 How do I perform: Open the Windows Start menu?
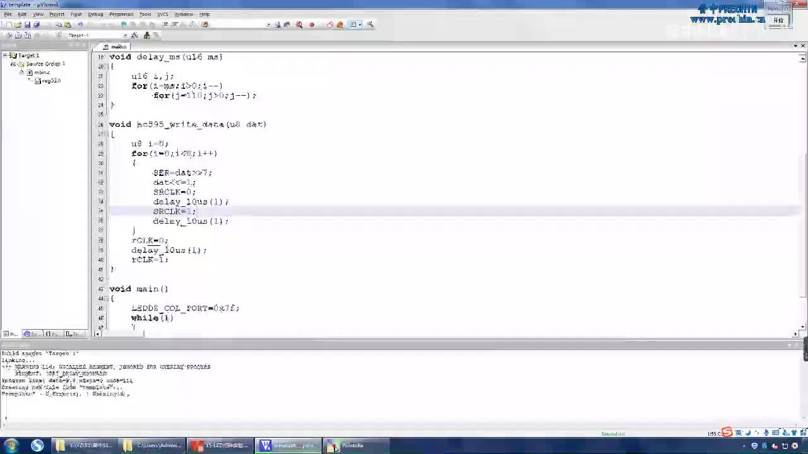(11, 445)
